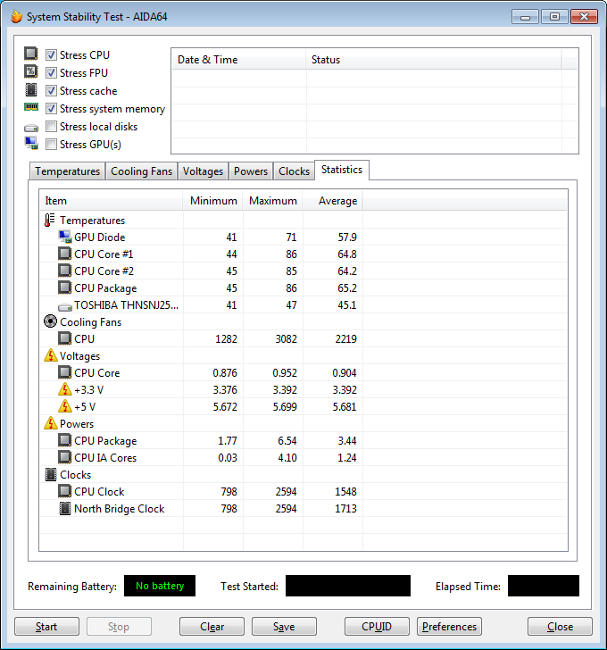
Task: Click the AIDA64 flame icon in title bar
Action: 15,17
